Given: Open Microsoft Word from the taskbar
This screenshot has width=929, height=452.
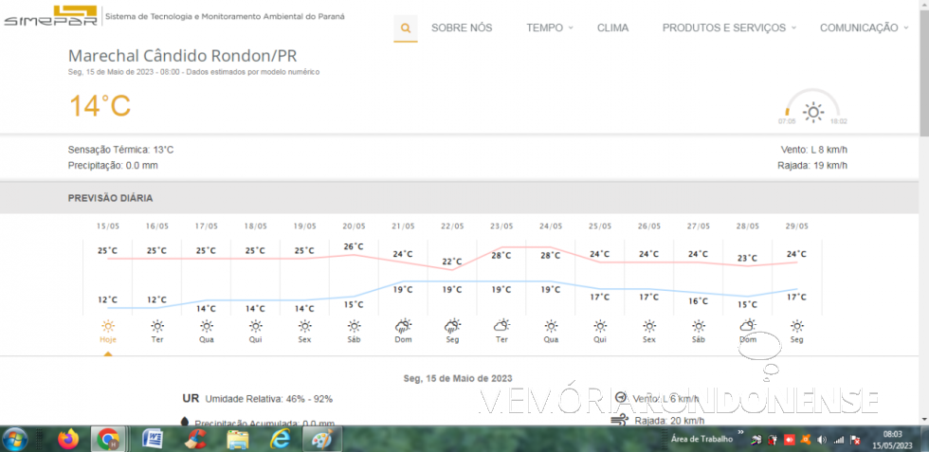Looking at the screenshot, I should click(152, 440).
